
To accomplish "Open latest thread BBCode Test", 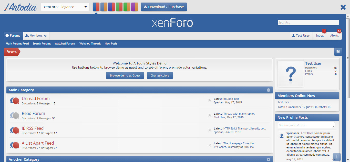I will coord(231,99).
